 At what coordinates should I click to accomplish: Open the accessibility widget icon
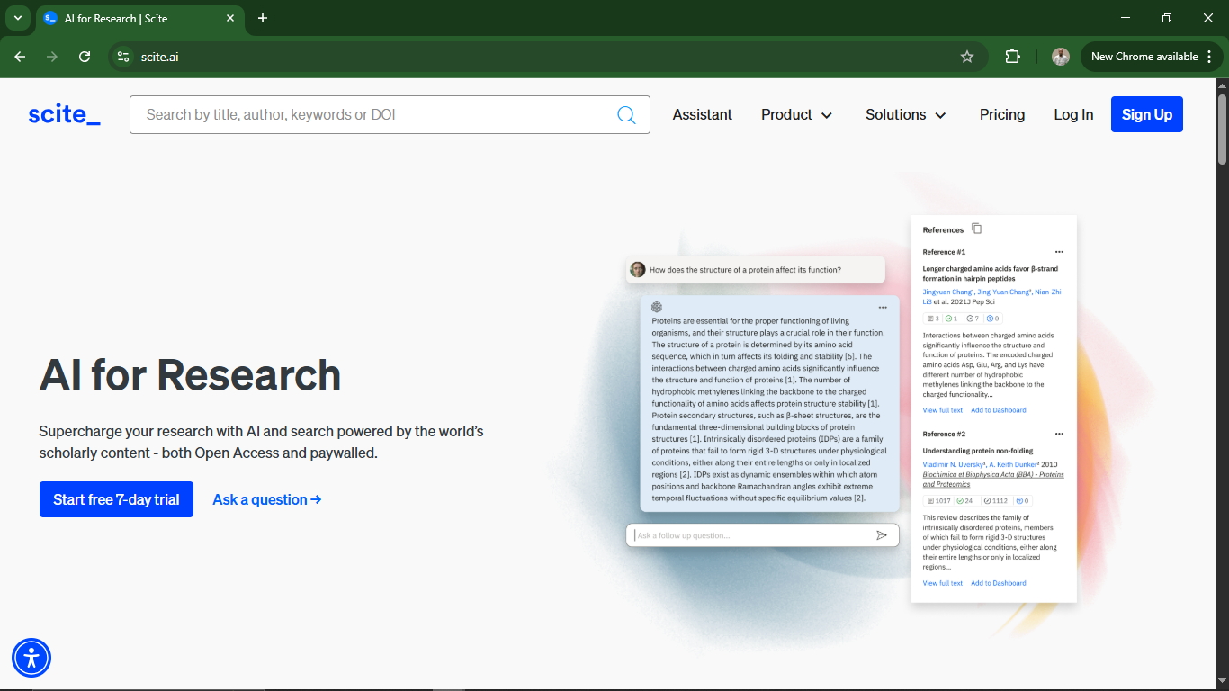[31, 658]
